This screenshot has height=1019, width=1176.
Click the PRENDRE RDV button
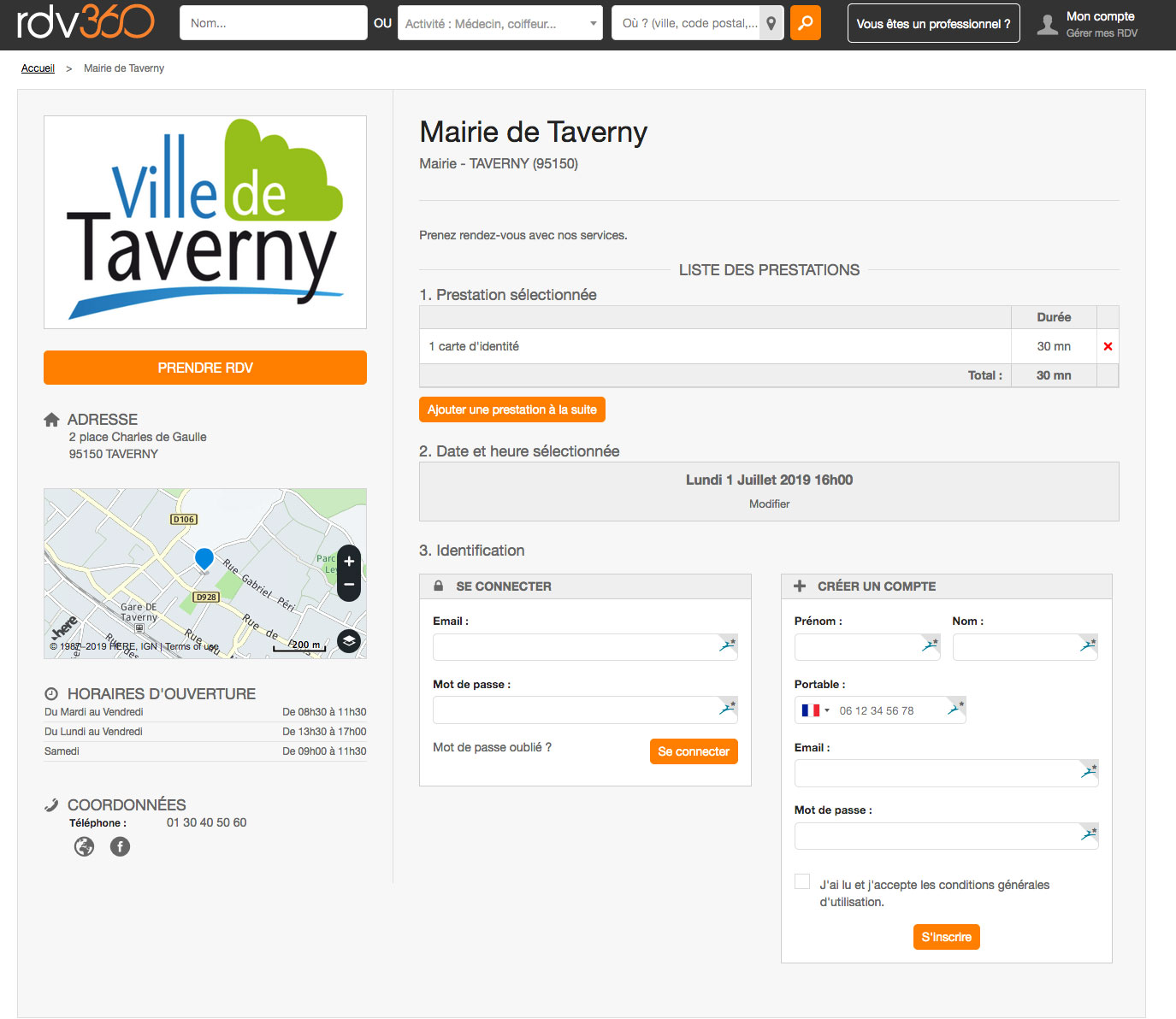(x=204, y=368)
